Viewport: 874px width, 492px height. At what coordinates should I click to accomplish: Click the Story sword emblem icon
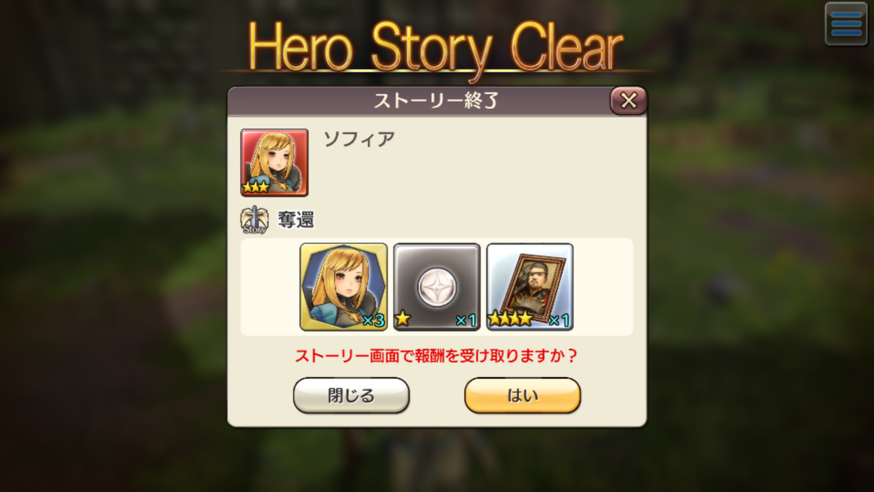pos(254,220)
